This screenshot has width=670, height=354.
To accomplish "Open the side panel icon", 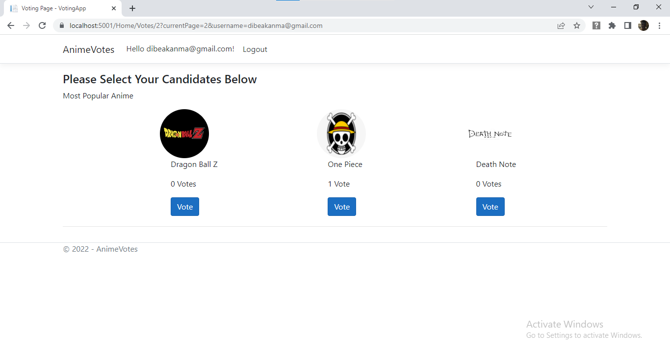I will (x=628, y=25).
